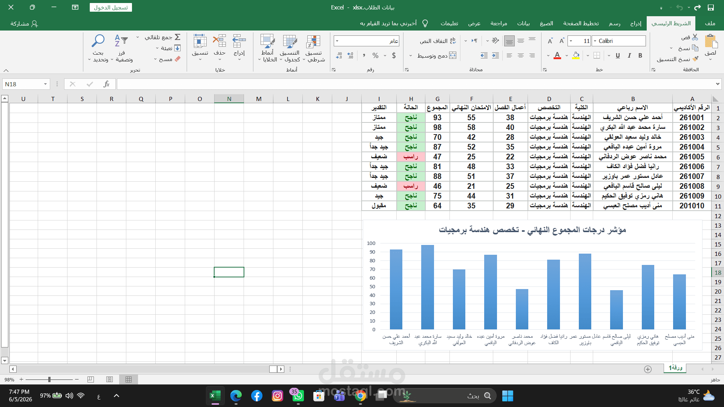Click the increase font size icon
Image resolution: width=724 pixels, height=407 pixels.
tap(562, 41)
